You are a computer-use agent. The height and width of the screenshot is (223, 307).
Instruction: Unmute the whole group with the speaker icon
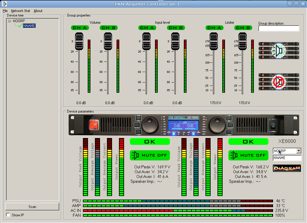pos(279,50)
